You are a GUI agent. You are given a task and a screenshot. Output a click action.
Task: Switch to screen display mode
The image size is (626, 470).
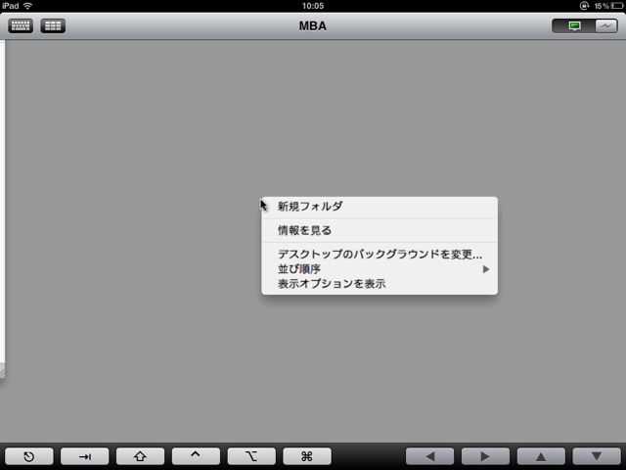574,26
